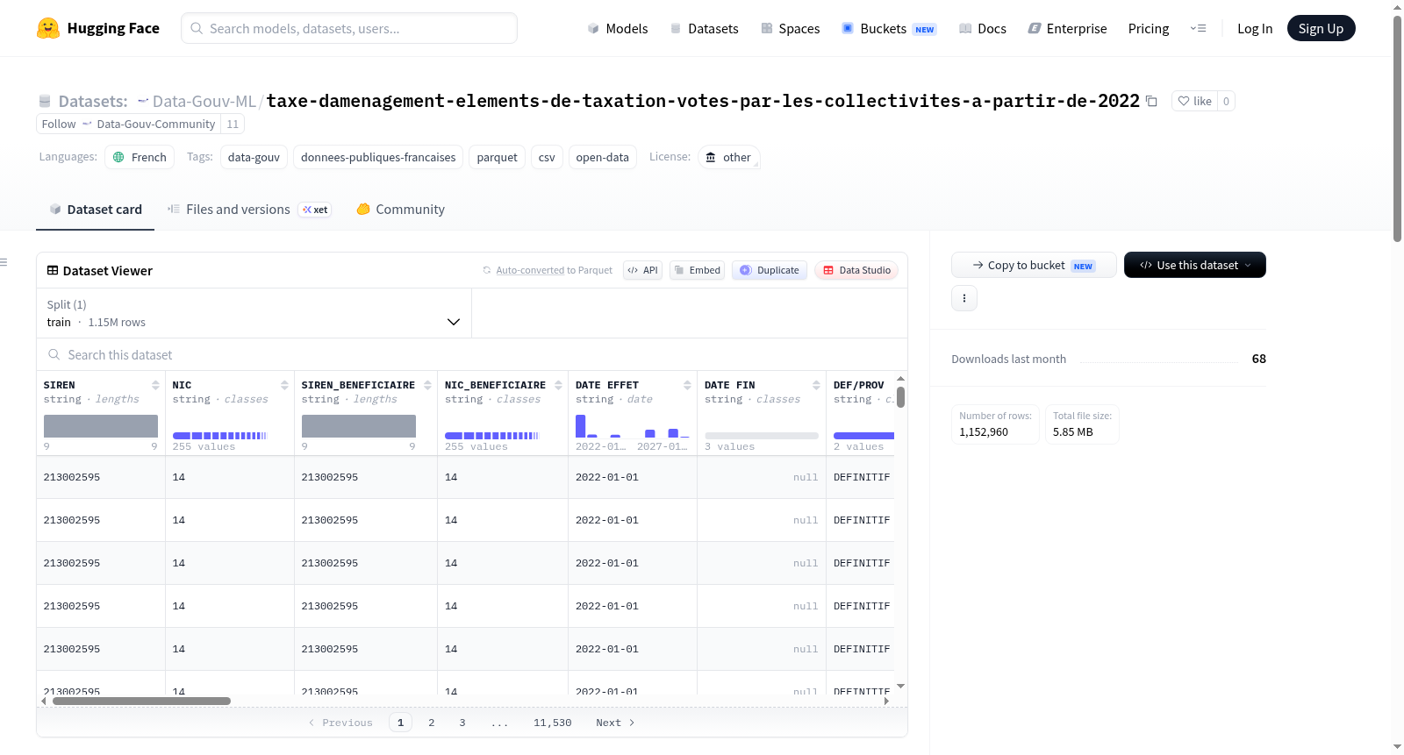Jump to page 3 of the dataset

[x=462, y=723]
